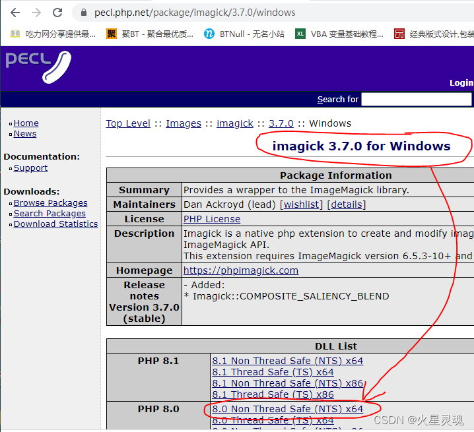Click the 'DLL List' table header
474x432 pixels.
(x=336, y=346)
